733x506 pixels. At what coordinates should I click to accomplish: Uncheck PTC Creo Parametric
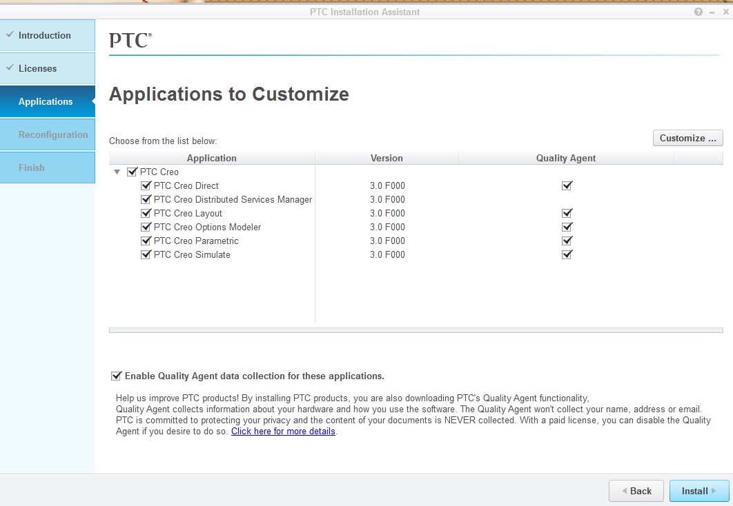tap(146, 240)
